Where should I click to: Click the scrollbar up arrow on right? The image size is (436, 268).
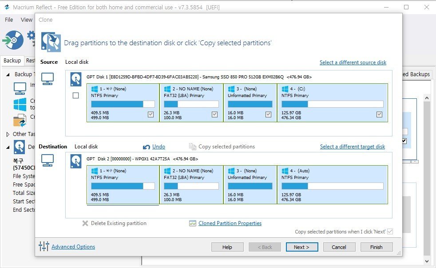(427, 98)
